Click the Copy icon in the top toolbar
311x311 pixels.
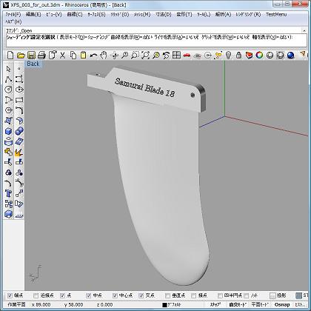click(73, 56)
